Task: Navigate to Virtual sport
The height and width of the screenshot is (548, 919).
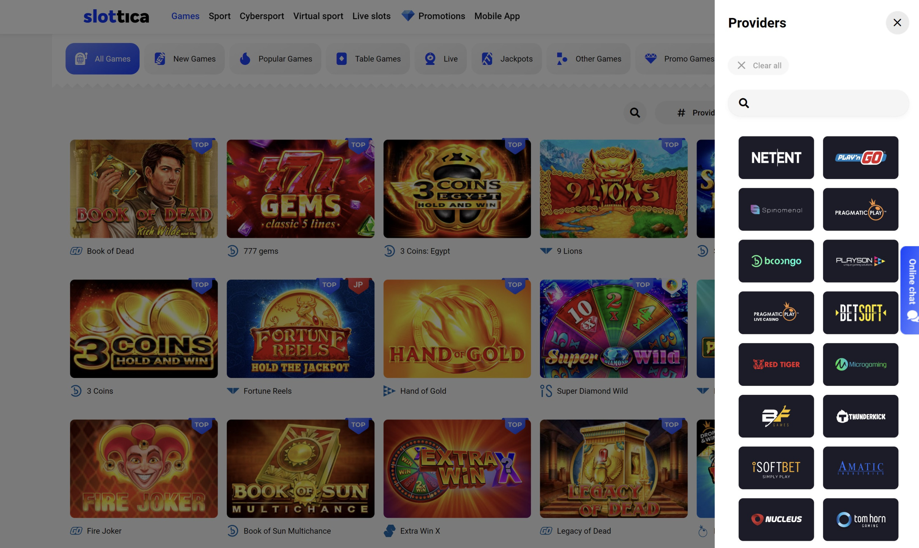Action: tap(318, 16)
